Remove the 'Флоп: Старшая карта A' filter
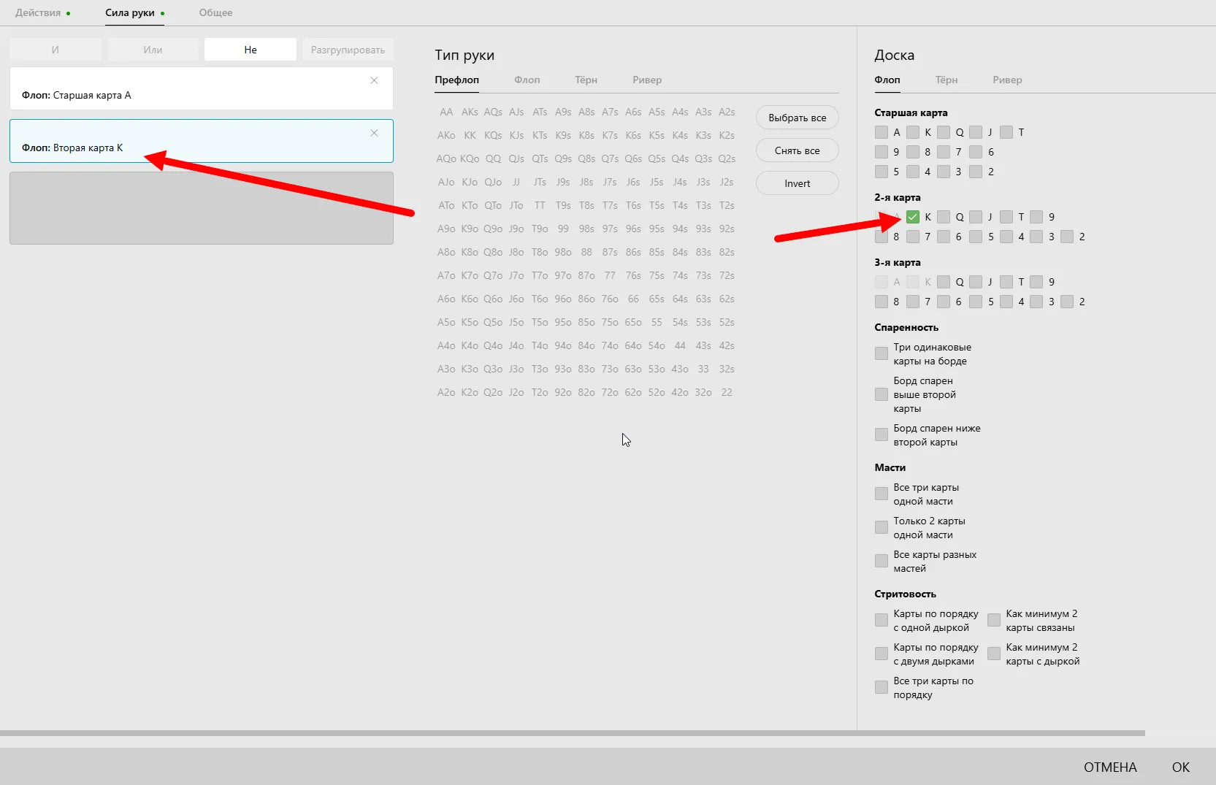Viewport: 1216px width, 785px height. point(374,80)
